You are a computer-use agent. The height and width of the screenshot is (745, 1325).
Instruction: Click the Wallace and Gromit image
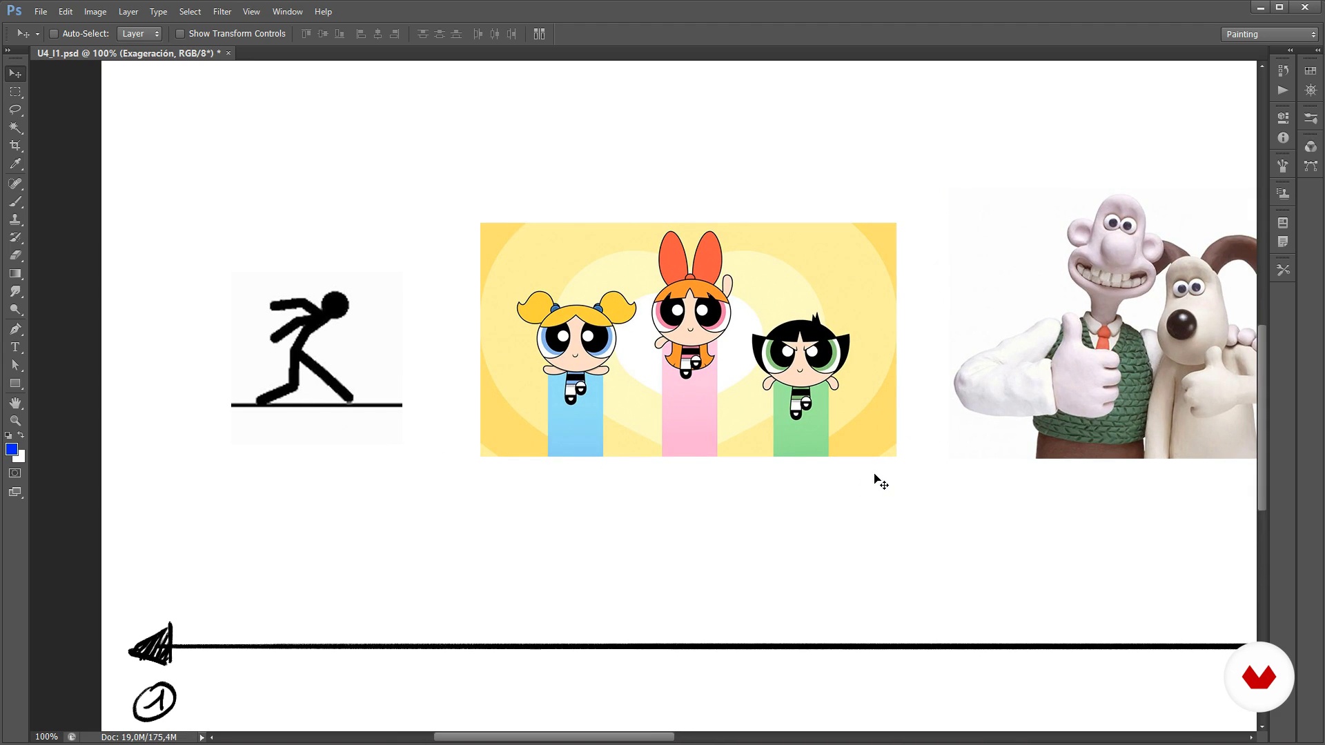click(1102, 323)
